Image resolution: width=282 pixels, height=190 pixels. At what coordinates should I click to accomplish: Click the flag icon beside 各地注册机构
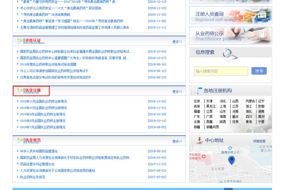tap(199, 91)
